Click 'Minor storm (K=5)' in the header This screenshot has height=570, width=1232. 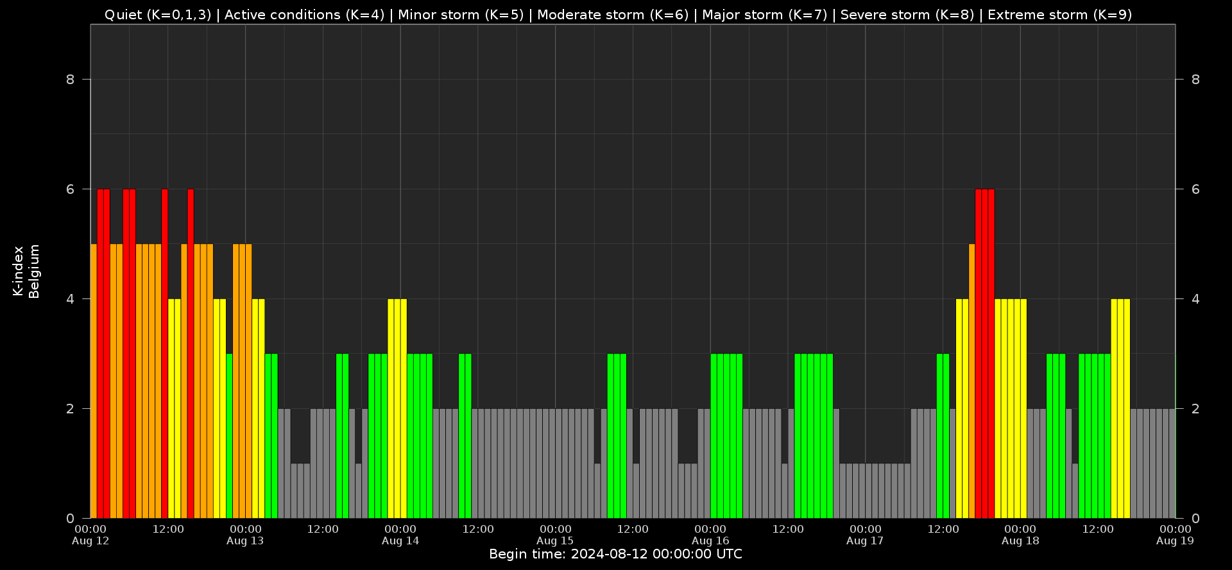461,15
